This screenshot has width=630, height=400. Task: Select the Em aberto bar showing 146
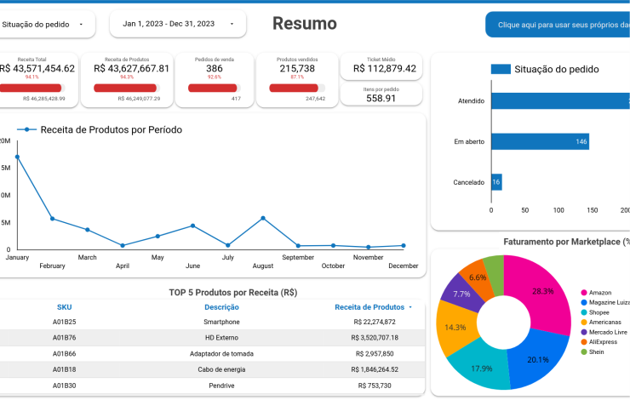coord(540,141)
